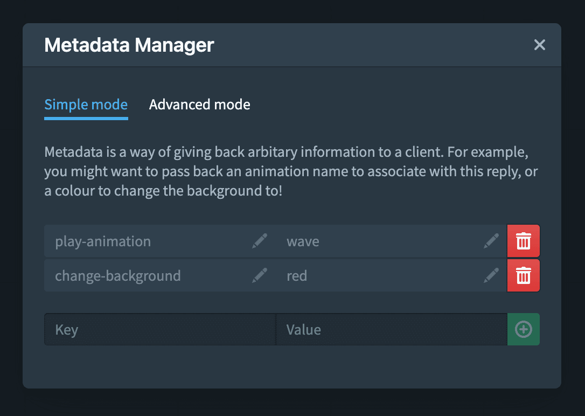Open the Advanced mode tab

coord(199,104)
